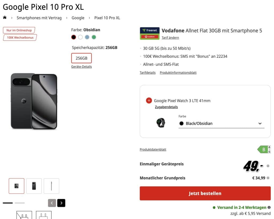
Task: Show next image with right arrow
Action: click(x=61, y=203)
